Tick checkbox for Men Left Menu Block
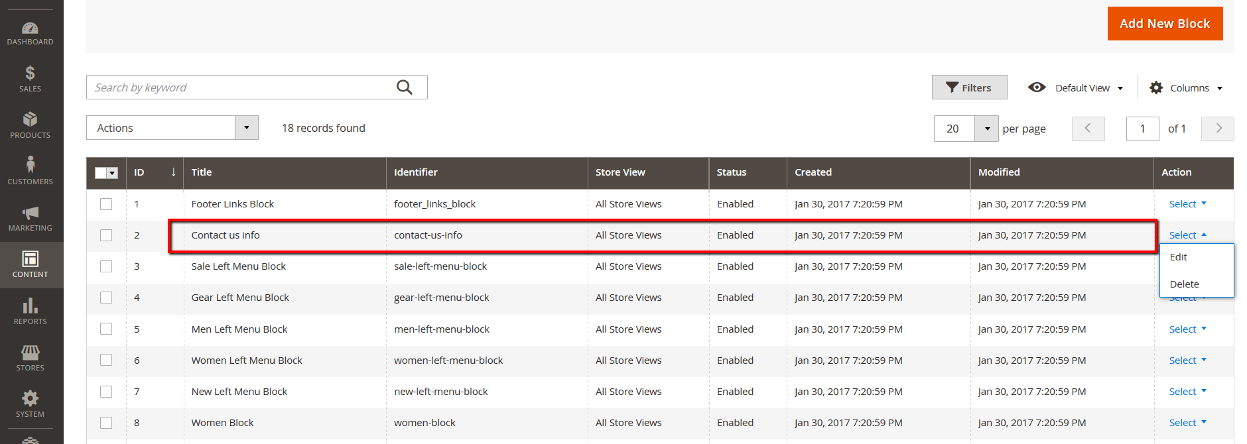Screen dimensions: 1247x444 click(106, 329)
